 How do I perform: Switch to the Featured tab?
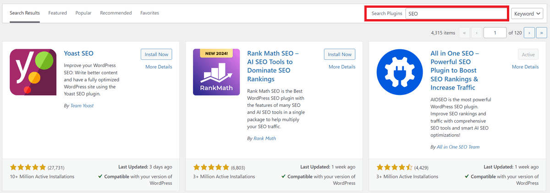57,13
